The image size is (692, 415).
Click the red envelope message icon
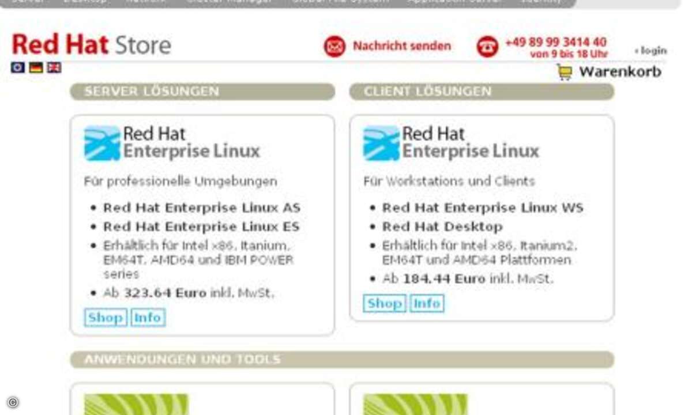tap(334, 46)
